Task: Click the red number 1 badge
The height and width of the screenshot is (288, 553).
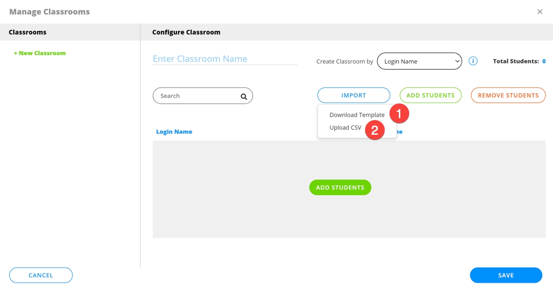Action: coord(399,114)
